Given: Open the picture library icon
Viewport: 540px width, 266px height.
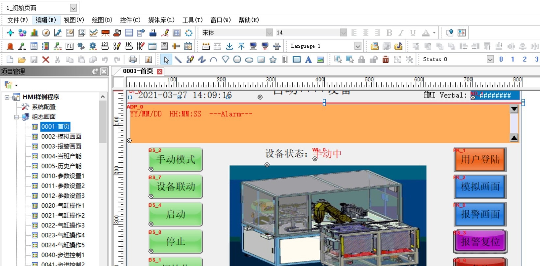Looking at the screenshot, I should pyautogui.click(x=374, y=46).
